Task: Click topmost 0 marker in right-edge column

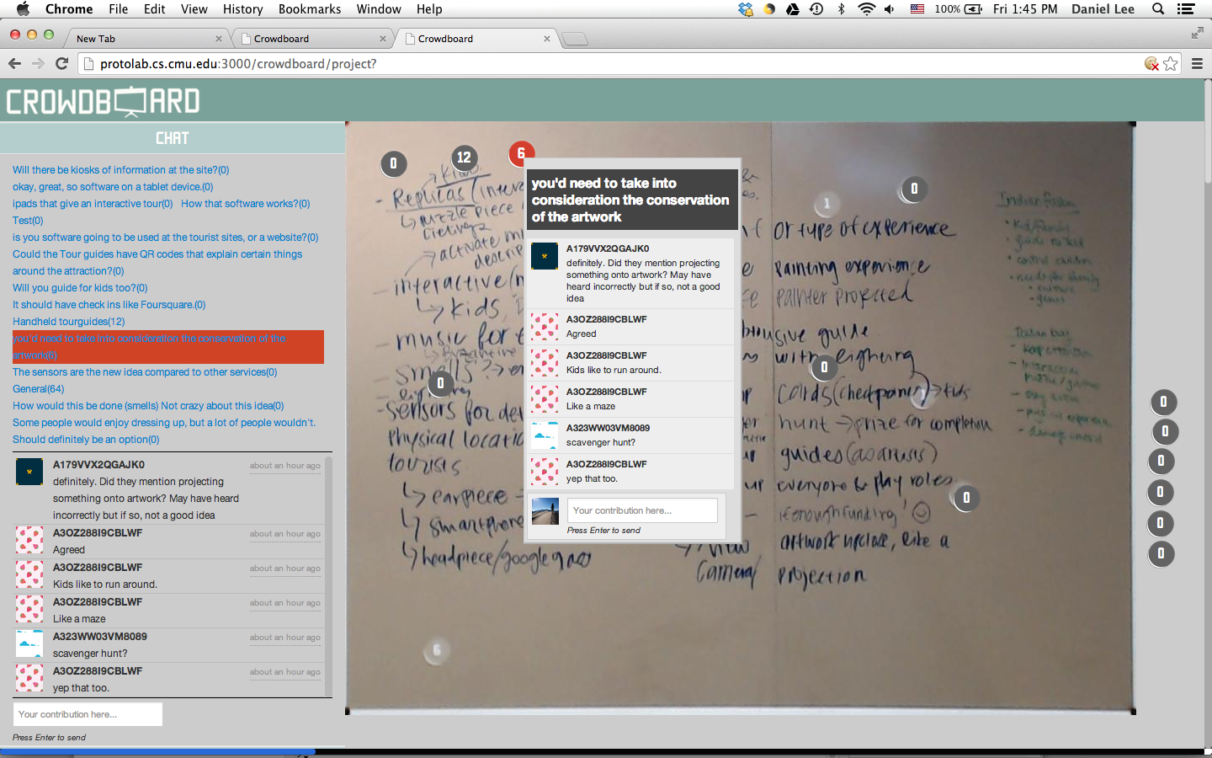Action: click(x=1163, y=402)
